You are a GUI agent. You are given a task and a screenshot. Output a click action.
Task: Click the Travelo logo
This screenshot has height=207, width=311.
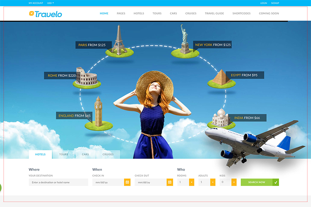click(45, 14)
